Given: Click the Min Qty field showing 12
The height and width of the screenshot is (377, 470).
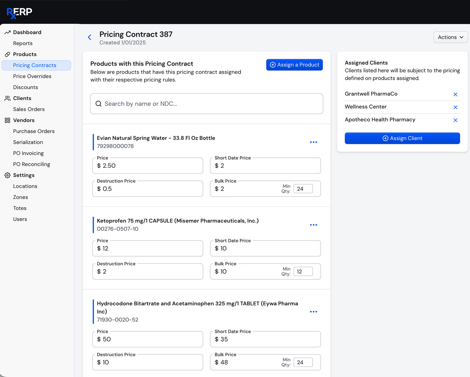Looking at the screenshot, I should (x=303, y=271).
